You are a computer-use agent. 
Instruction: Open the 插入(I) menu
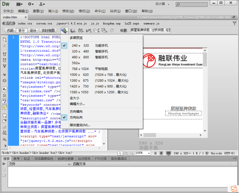point(53,11)
